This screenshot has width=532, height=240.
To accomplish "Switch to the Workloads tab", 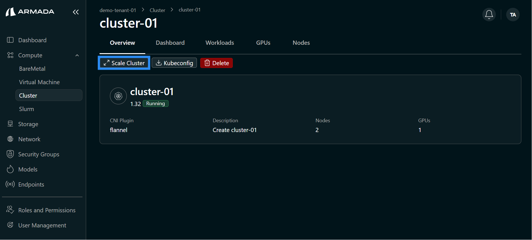I will 220,43.
